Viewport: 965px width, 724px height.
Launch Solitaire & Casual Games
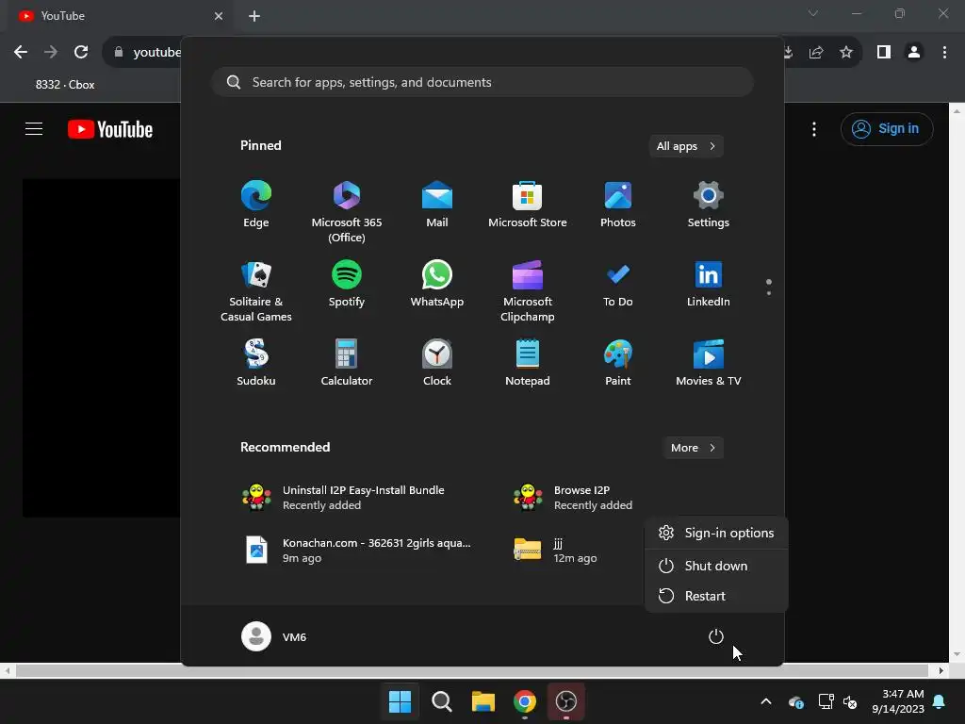pyautogui.click(x=256, y=291)
